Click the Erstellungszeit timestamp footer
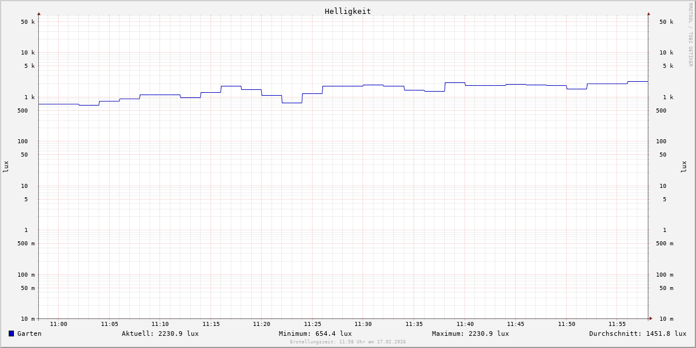The image size is (696, 348). (x=348, y=342)
